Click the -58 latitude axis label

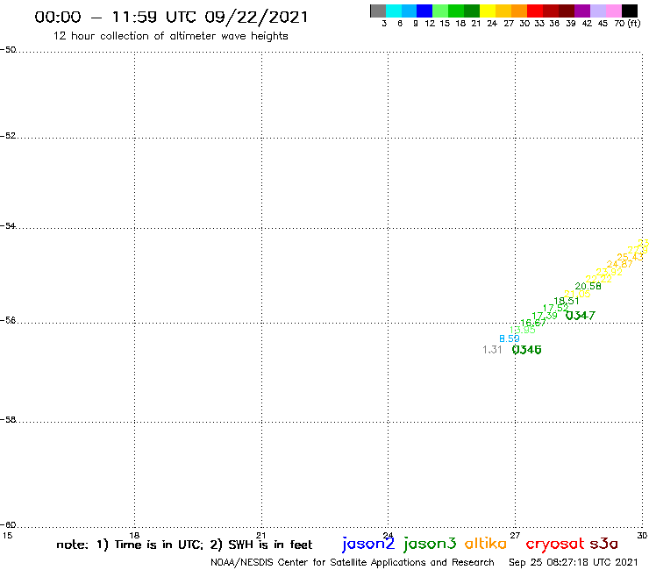[x=8, y=420]
